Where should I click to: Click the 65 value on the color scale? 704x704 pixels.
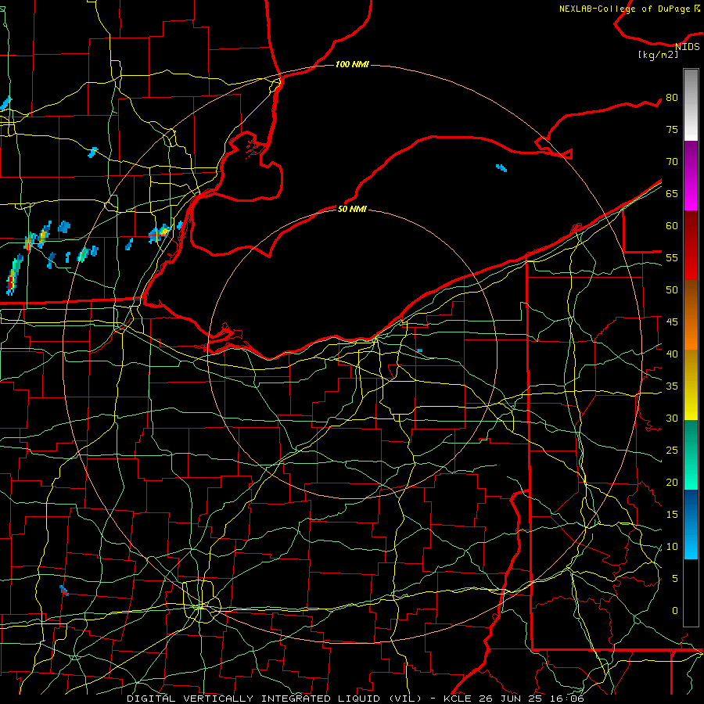coord(672,193)
